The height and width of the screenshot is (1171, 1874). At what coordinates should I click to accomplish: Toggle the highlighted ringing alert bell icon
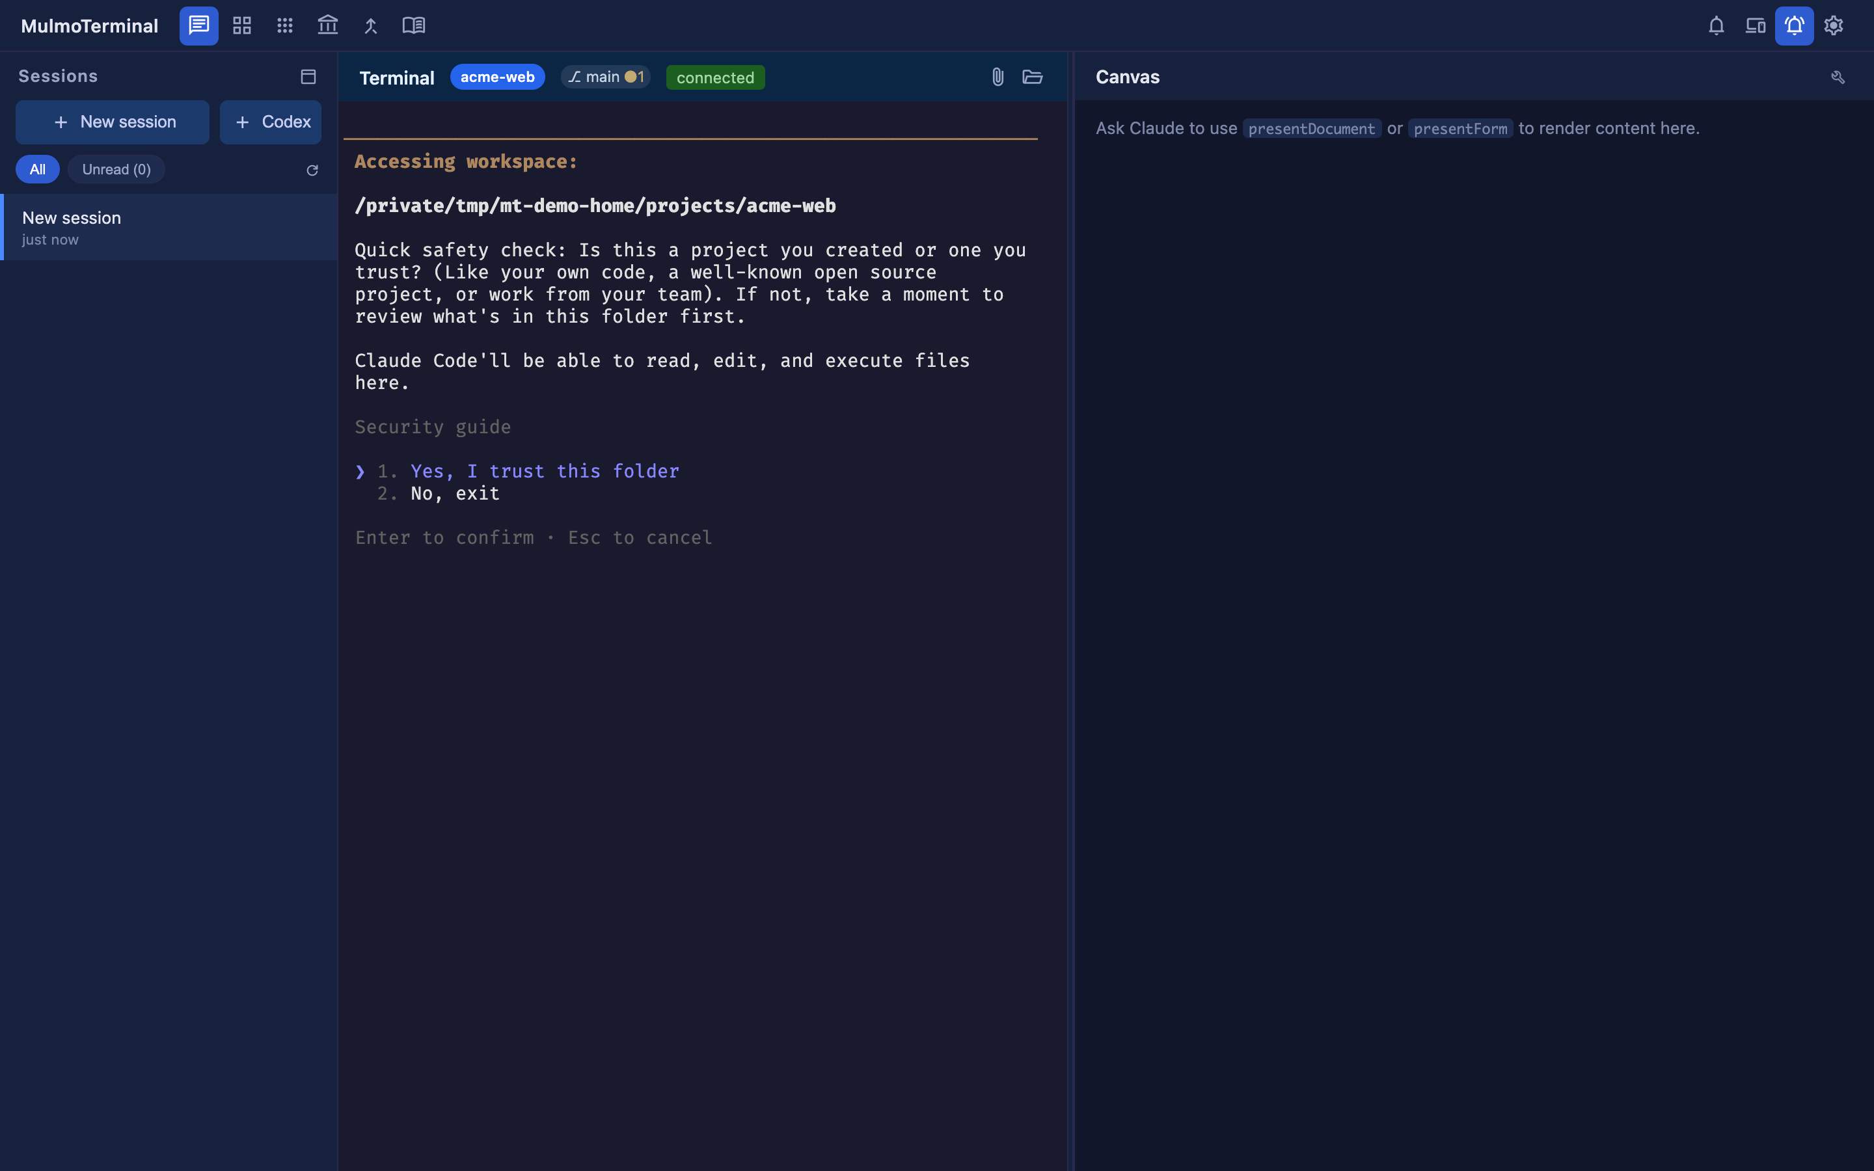tap(1794, 25)
